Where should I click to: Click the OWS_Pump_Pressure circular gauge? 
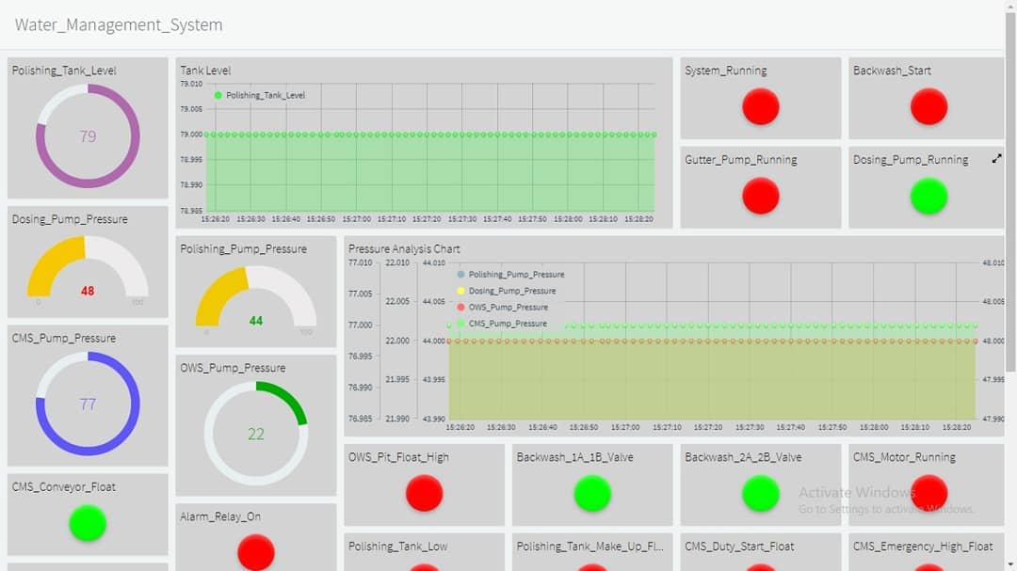click(x=256, y=434)
